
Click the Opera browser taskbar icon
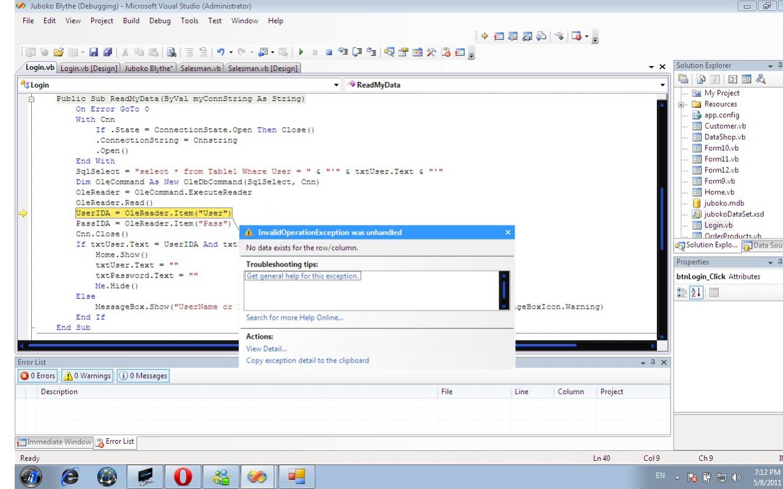[x=184, y=476]
